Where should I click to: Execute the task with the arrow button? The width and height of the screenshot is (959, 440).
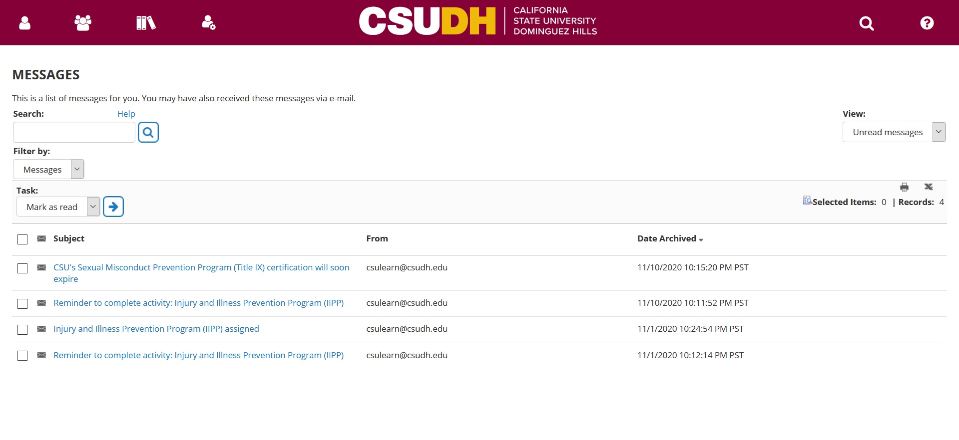pyautogui.click(x=113, y=207)
